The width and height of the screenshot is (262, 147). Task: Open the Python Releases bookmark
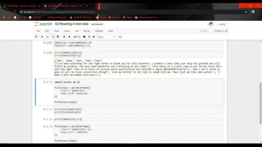tap(147, 17)
